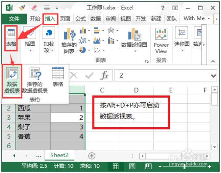Expand the scatter chart dropdown arrow
The height and width of the screenshot is (173, 221).
(x=103, y=50)
